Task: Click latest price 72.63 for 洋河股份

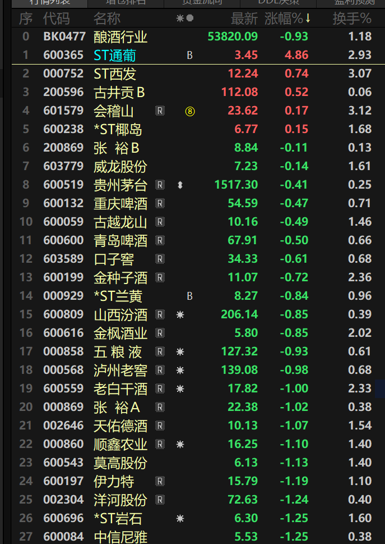Action: click(x=243, y=500)
